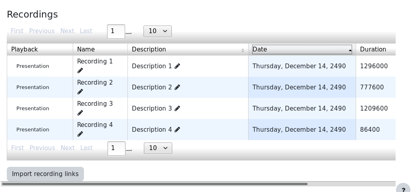Image resolution: width=418 pixels, height=192 pixels.
Task: Focus the top page number input field
Action: (116, 32)
